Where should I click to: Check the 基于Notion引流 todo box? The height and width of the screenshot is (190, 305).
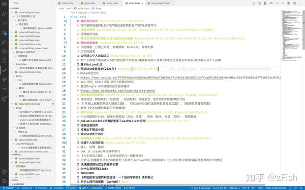tap(78, 64)
